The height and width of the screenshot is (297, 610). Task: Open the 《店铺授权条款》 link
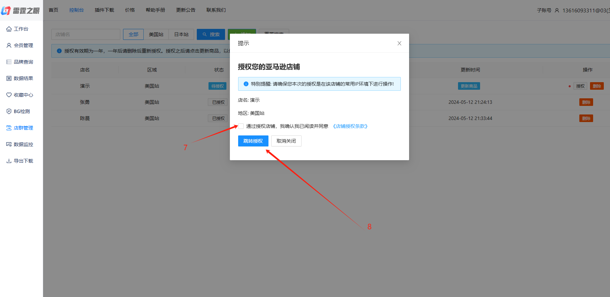350,126
